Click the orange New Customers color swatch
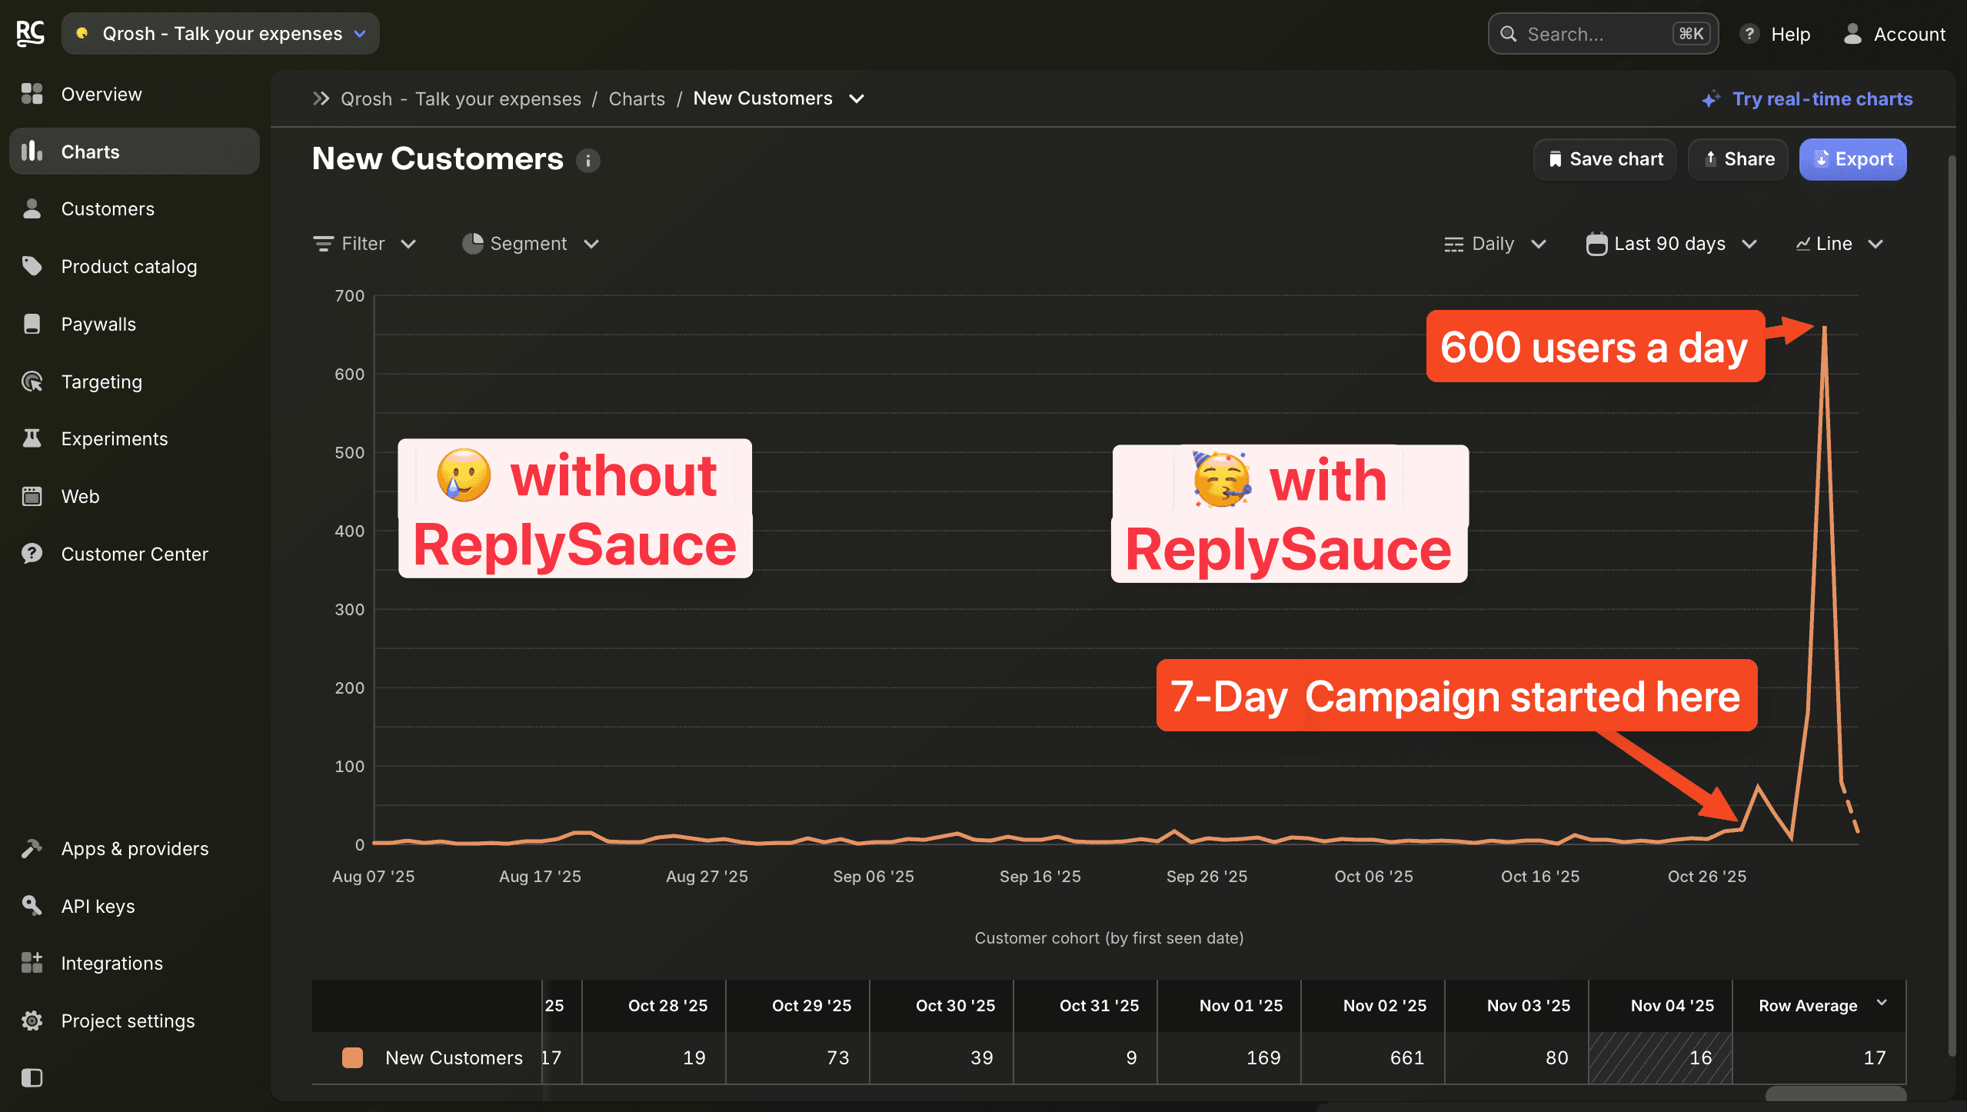Image resolution: width=1967 pixels, height=1112 pixels. pyautogui.click(x=352, y=1057)
